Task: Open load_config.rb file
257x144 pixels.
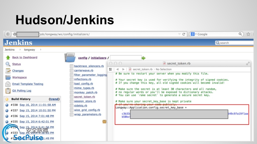Action: (x=83, y=84)
